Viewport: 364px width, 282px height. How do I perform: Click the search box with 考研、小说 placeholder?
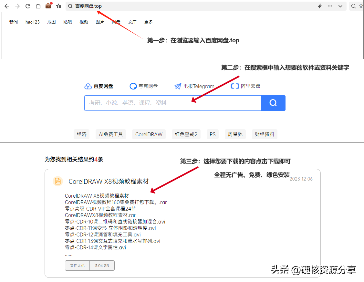[x=173, y=103]
